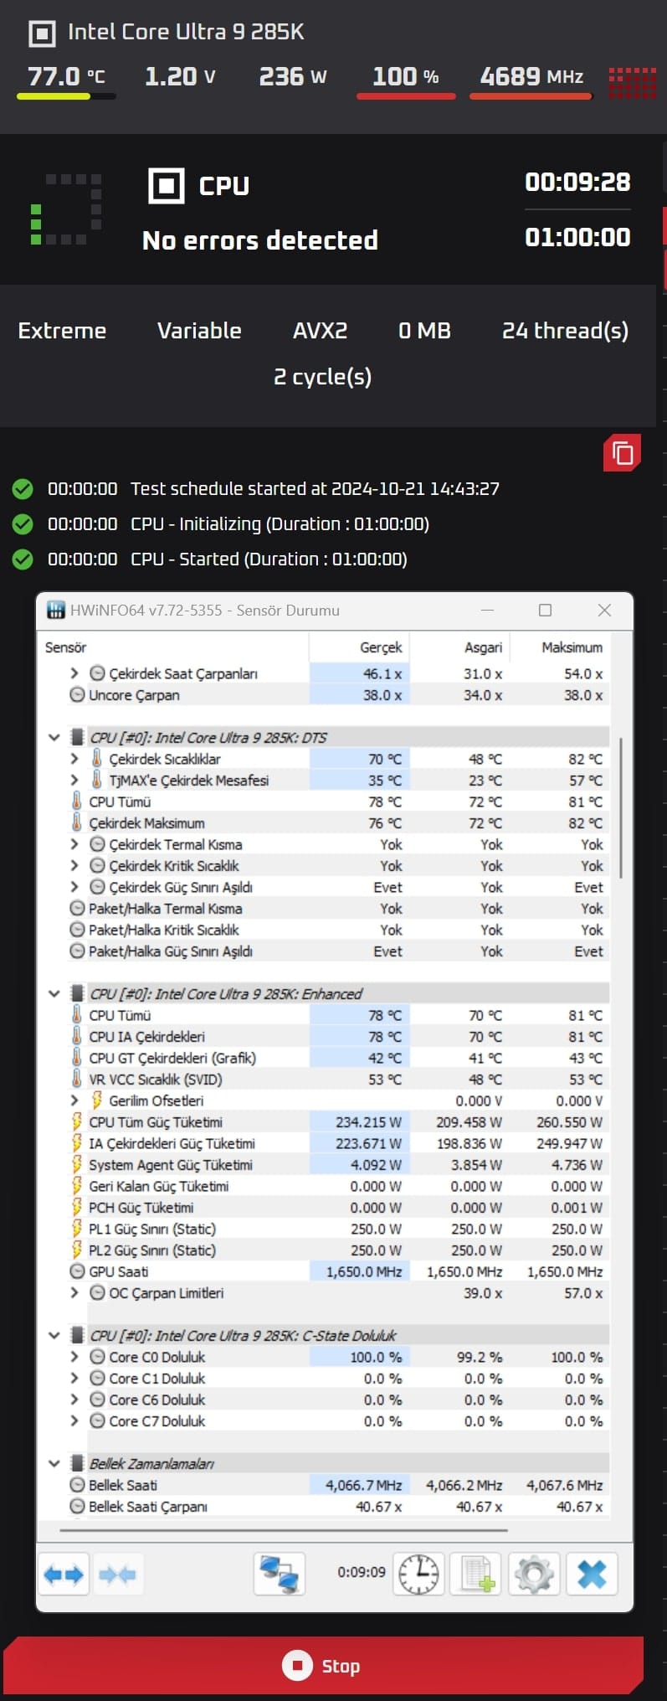Expand the Core C0 Doluluk row
The width and height of the screenshot is (667, 1701).
click(74, 1357)
